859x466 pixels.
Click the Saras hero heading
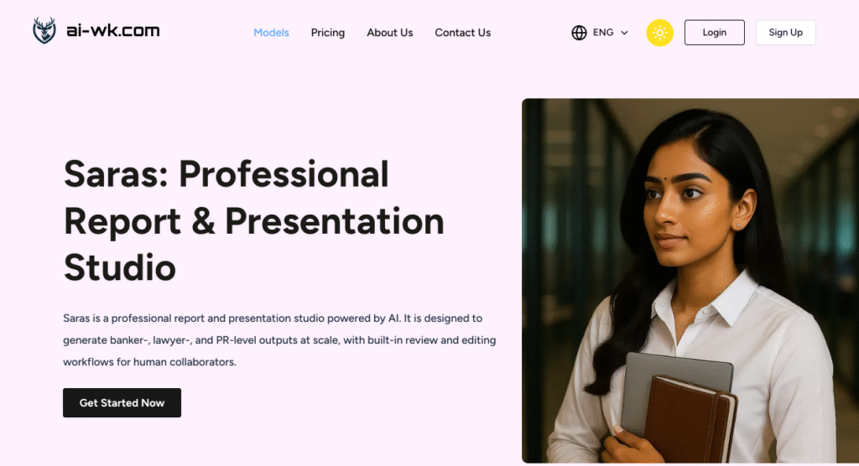pyautogui.click(x=253, y=220)
